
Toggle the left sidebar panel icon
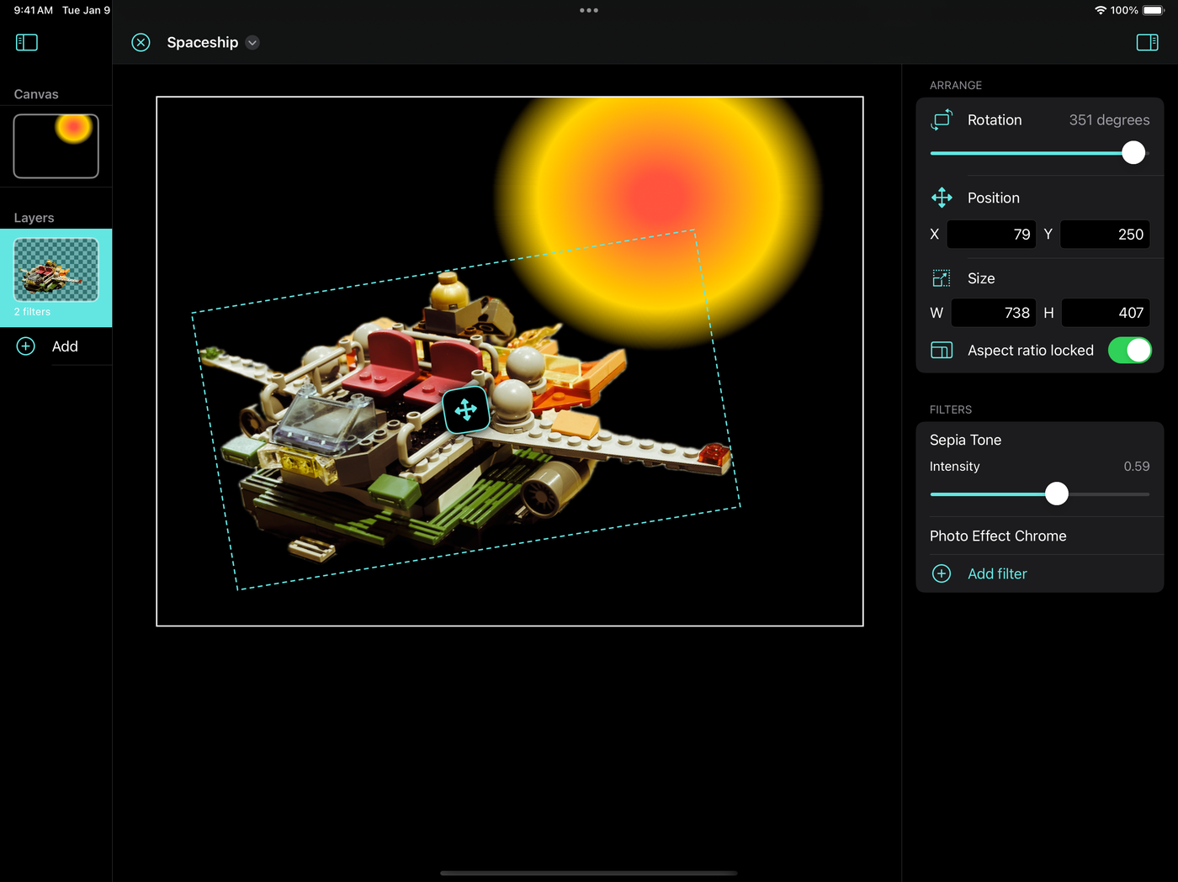(x=27, y=42)
